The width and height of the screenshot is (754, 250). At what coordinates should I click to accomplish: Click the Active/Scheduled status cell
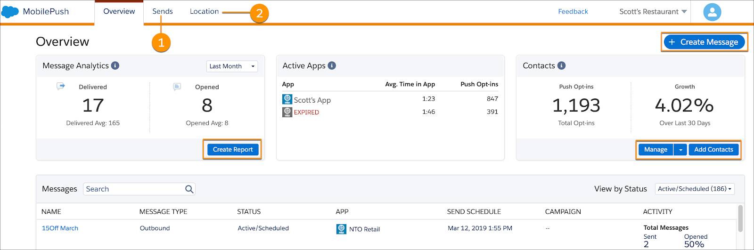pos(263,228)
